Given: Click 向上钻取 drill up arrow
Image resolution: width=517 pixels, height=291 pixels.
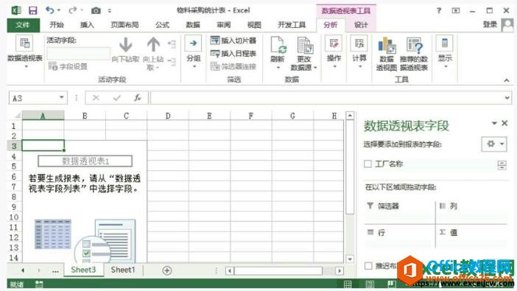Looking at the screenshot, I should click(x=153, y=53).
